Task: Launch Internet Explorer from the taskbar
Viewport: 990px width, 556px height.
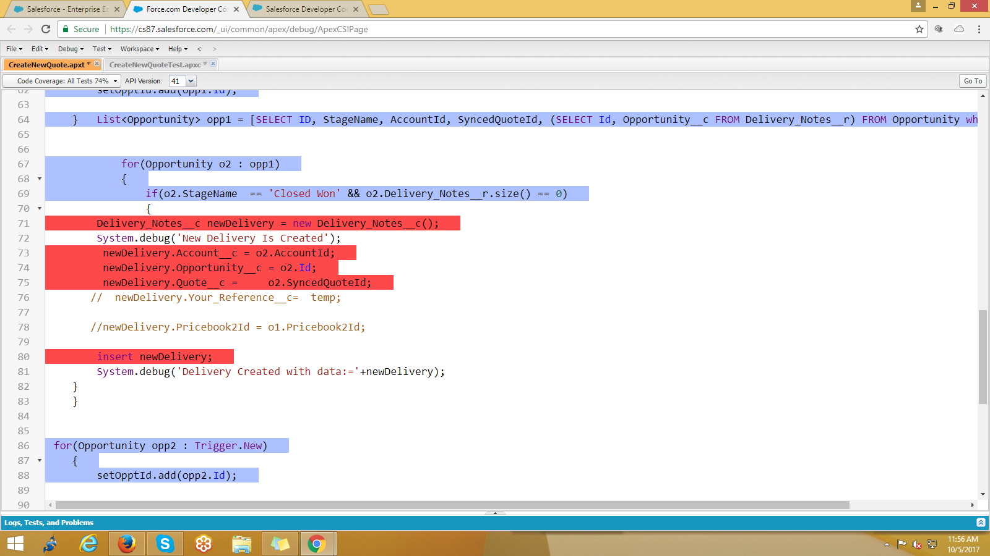Action: click(88, 544)
